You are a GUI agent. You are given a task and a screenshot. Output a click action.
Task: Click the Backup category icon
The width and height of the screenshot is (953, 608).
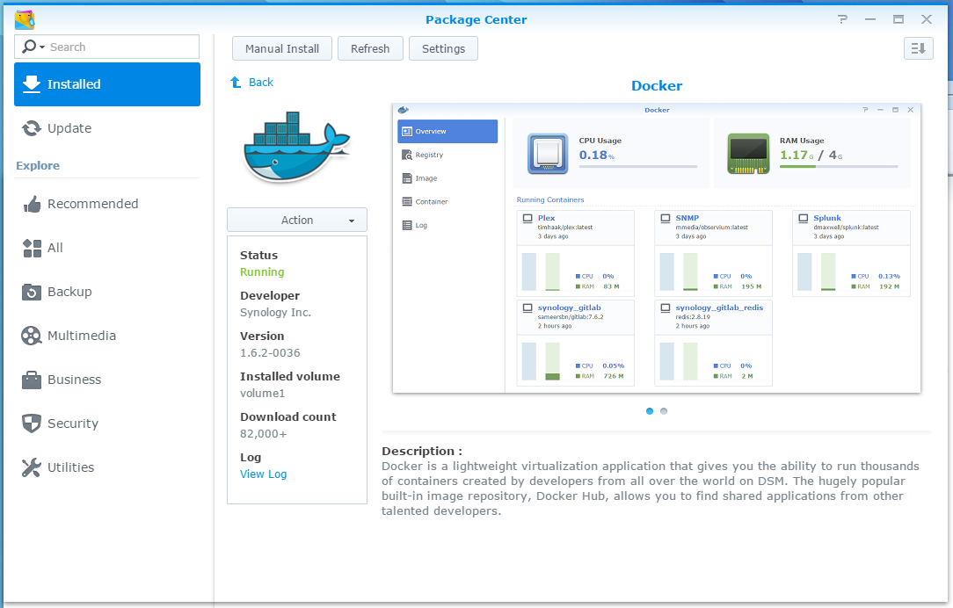click(x=32, y=292)
